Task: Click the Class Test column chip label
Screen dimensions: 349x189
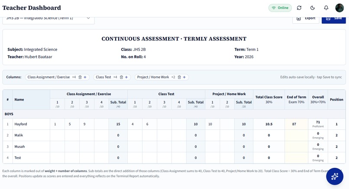Action: click(x=103, y=77)
